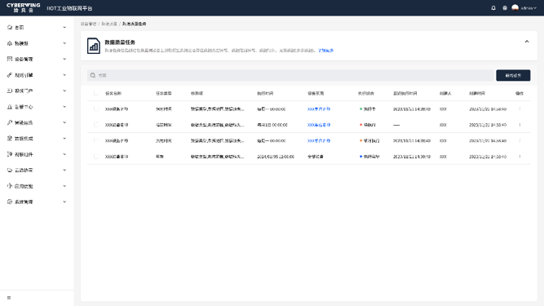The height and width of the screenshot is (306, 544).
Task: Click the magnifier search icon
Action: tap(93, 75)
